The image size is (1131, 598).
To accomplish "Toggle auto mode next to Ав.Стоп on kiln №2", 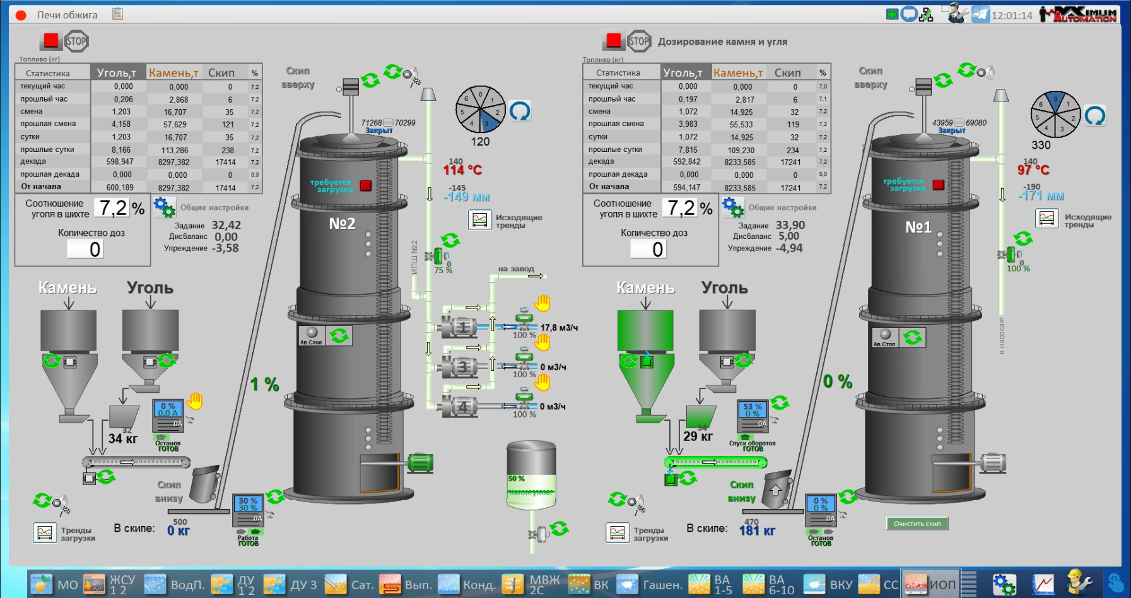I will (340, 336).
